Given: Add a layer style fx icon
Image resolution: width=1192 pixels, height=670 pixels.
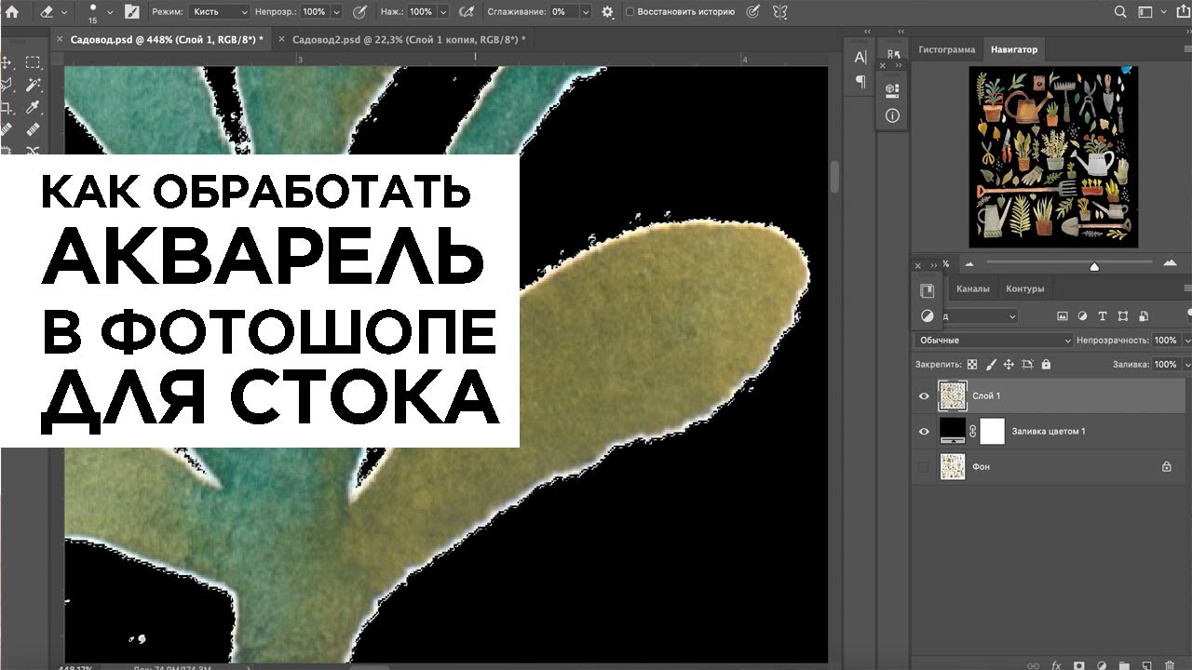Looking at the screenshot, I should tap(1056, 665).
